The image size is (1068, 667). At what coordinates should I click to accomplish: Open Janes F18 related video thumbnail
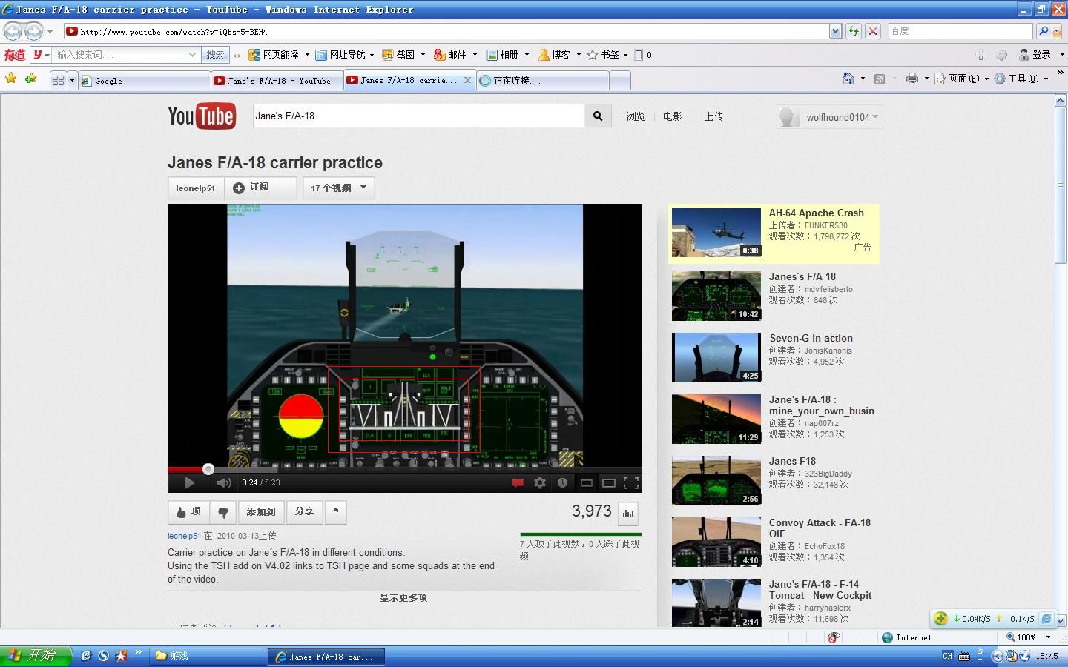716,480
